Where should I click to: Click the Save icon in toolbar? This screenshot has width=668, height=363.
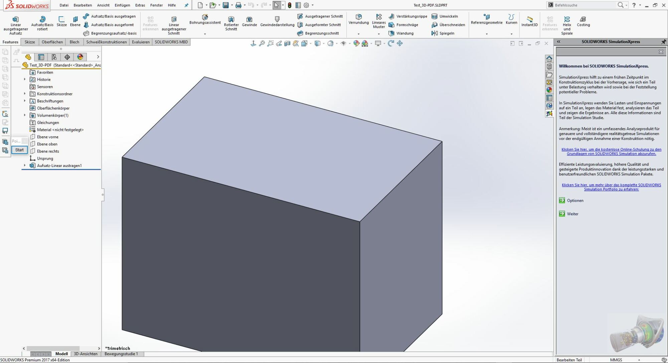(x=226, y=5)
